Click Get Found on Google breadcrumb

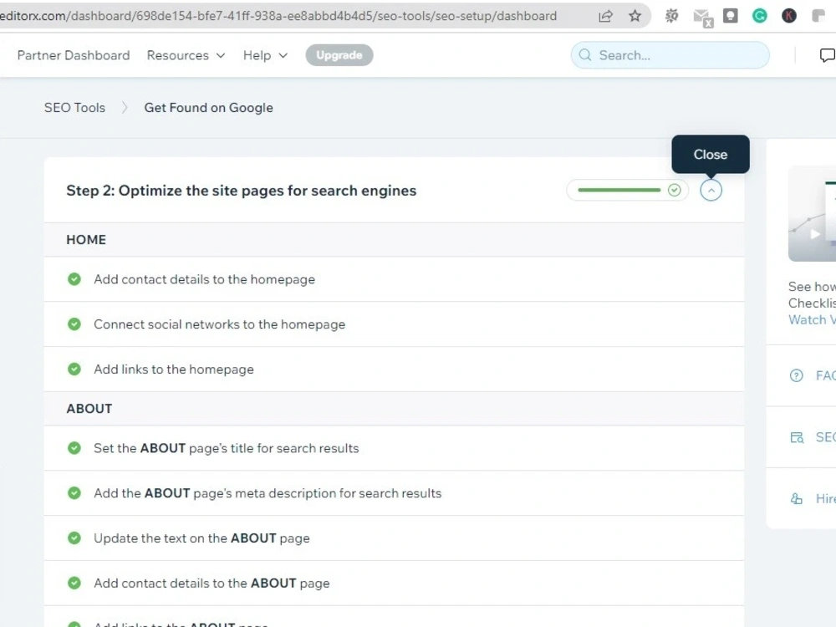click(x=208, y=107)
